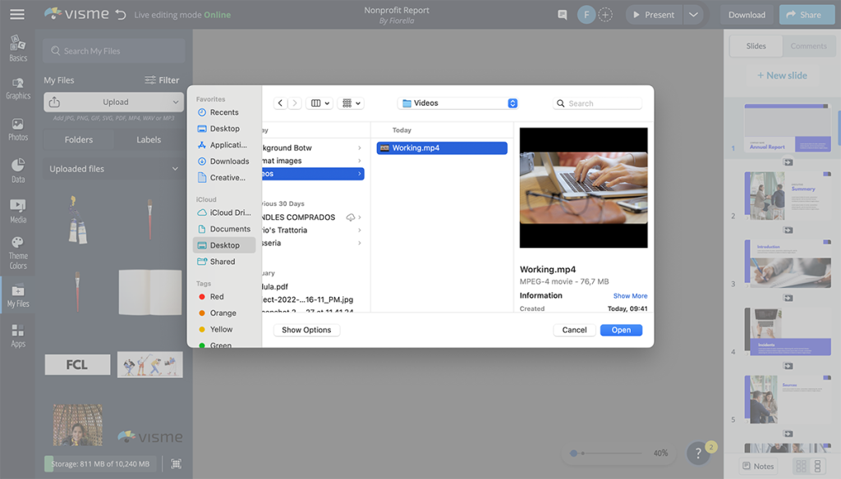
Task: Open the Graphics panel in the sidebar
Action: [17, 85]
